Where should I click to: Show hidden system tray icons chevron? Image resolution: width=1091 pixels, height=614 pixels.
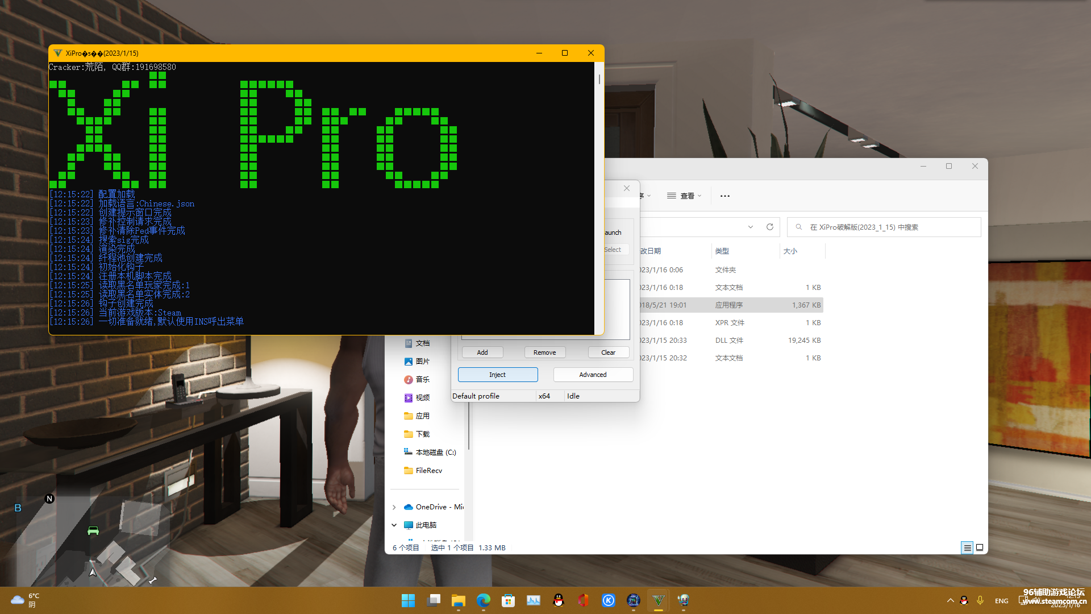(950, 600)
